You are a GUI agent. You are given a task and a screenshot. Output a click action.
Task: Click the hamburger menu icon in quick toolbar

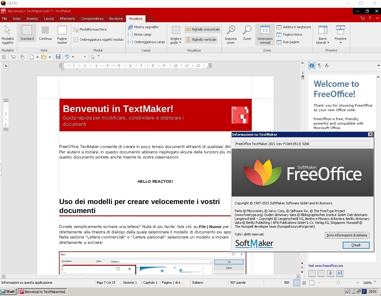4,57
